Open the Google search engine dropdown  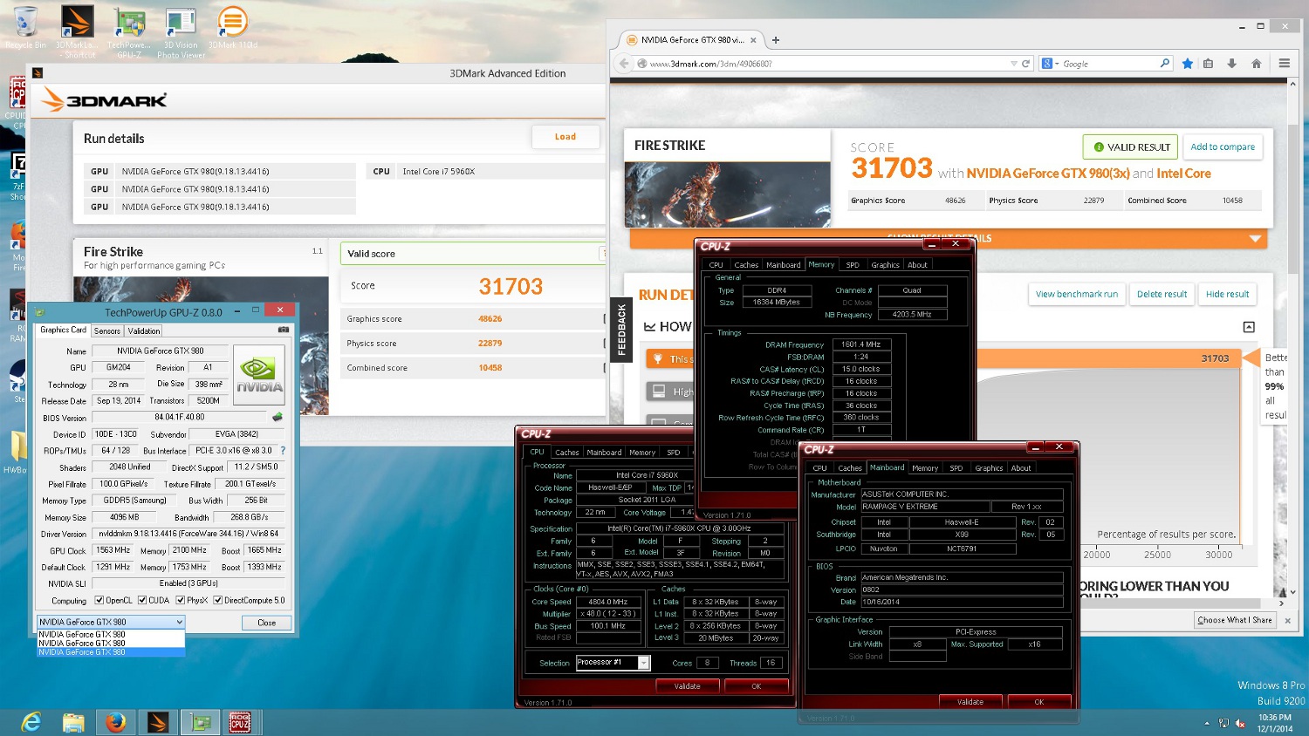click(1050, 64)
